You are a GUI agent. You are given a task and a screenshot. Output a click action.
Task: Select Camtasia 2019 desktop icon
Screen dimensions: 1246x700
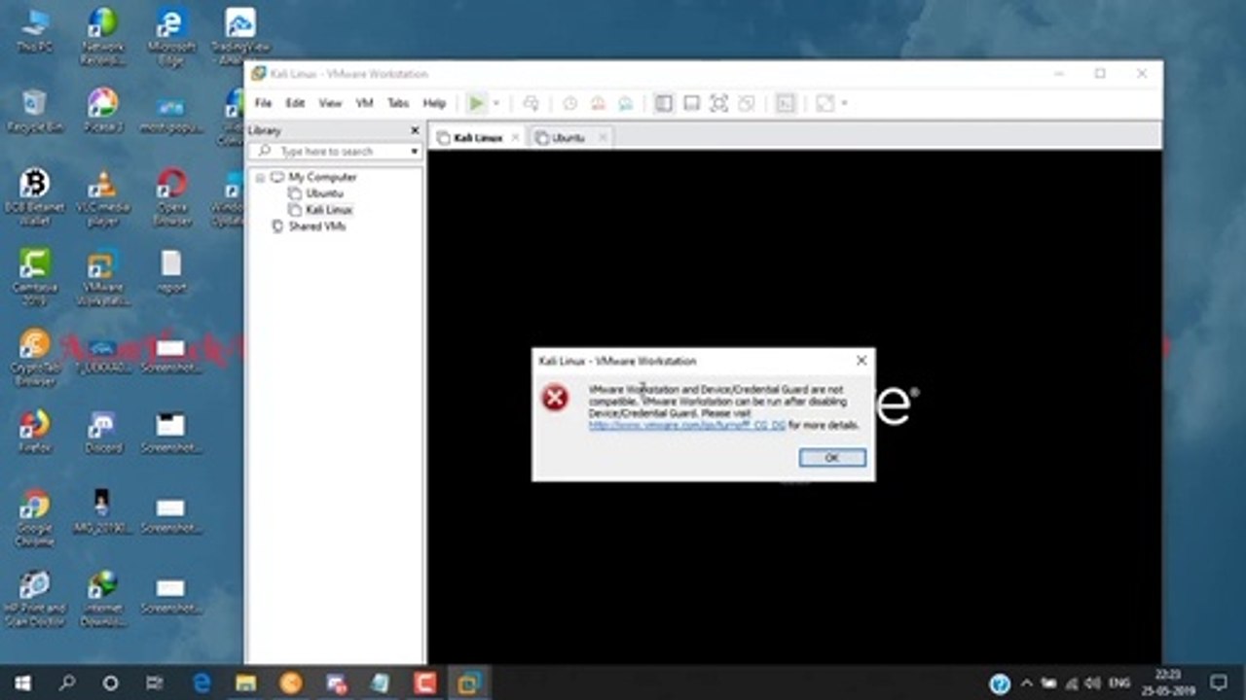point(34,276)
